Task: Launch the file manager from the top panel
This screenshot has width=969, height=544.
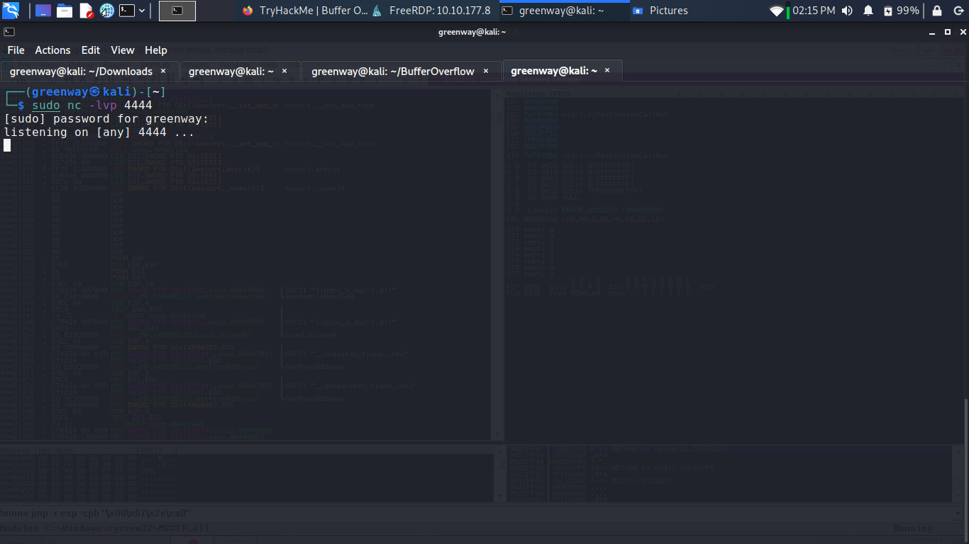Action: click(65, 11)
